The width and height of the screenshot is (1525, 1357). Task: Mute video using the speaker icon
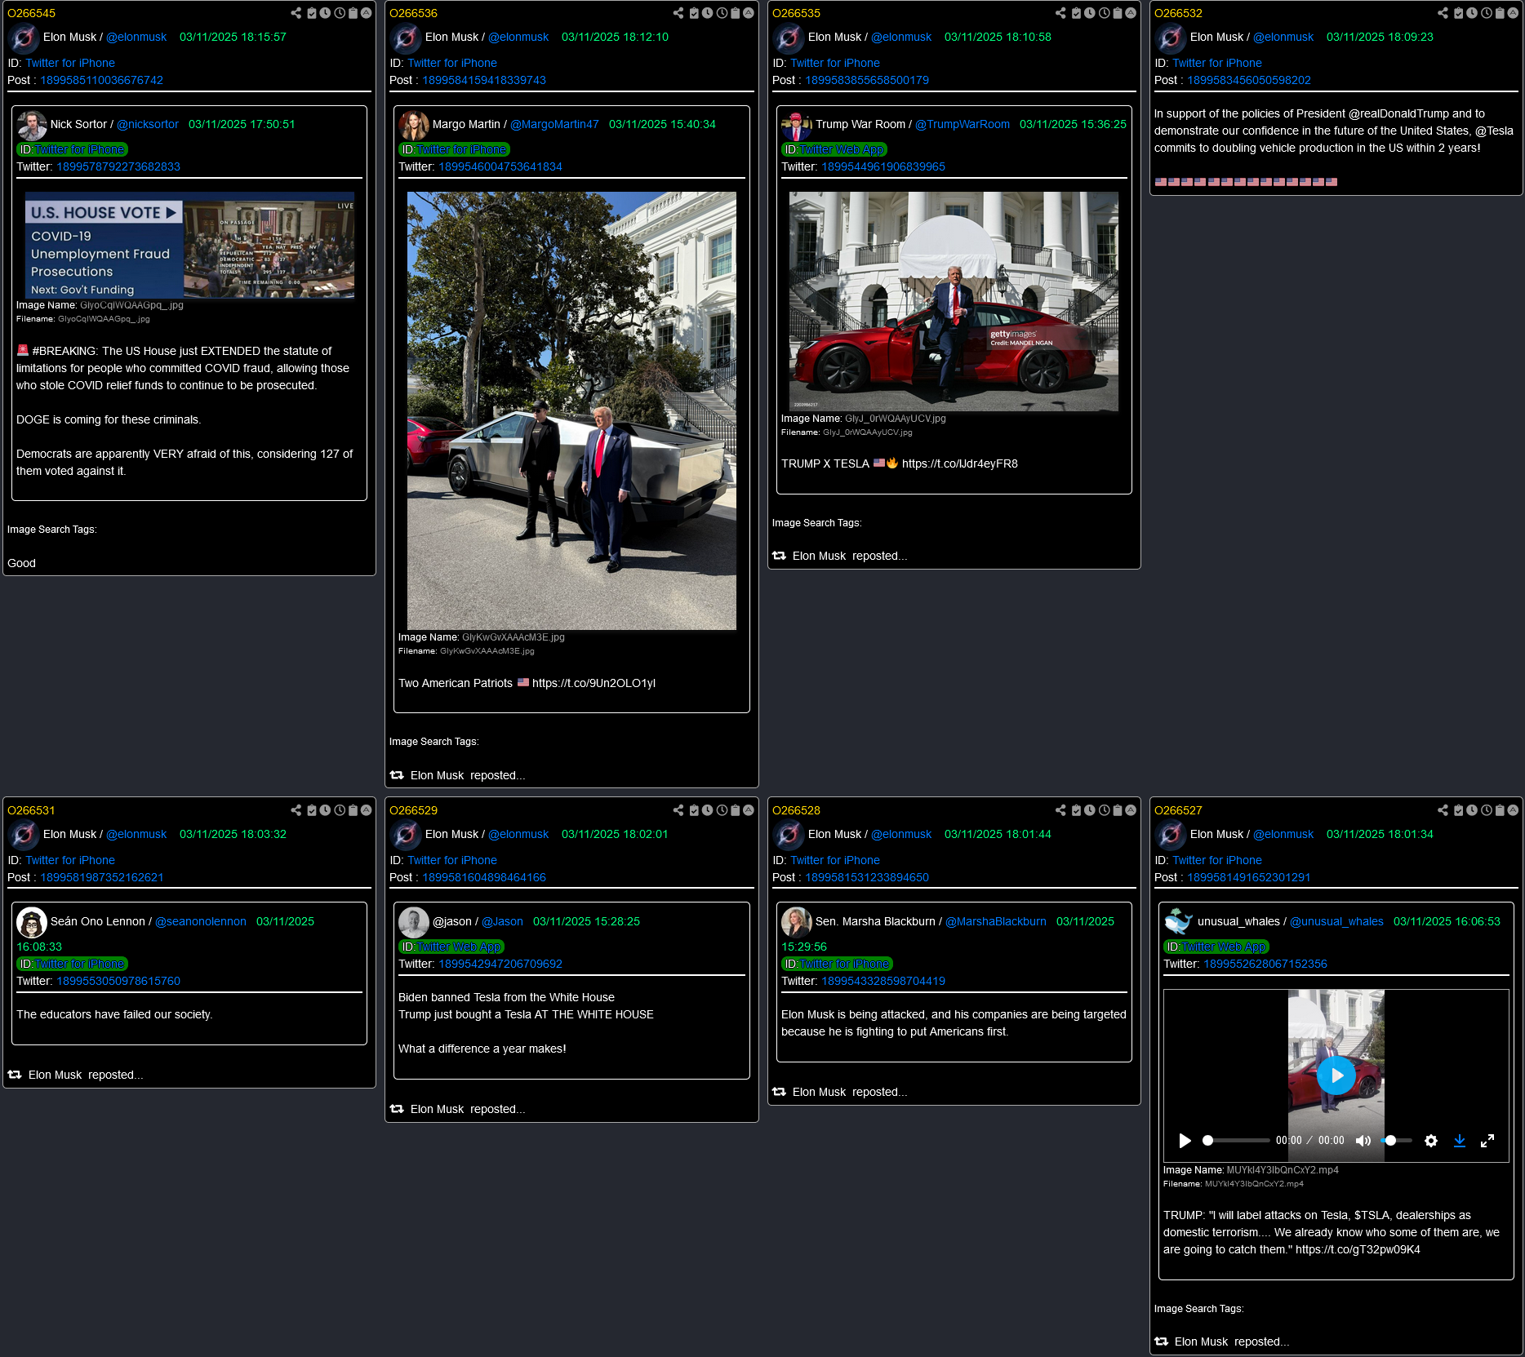[x=1363, y=1141]
